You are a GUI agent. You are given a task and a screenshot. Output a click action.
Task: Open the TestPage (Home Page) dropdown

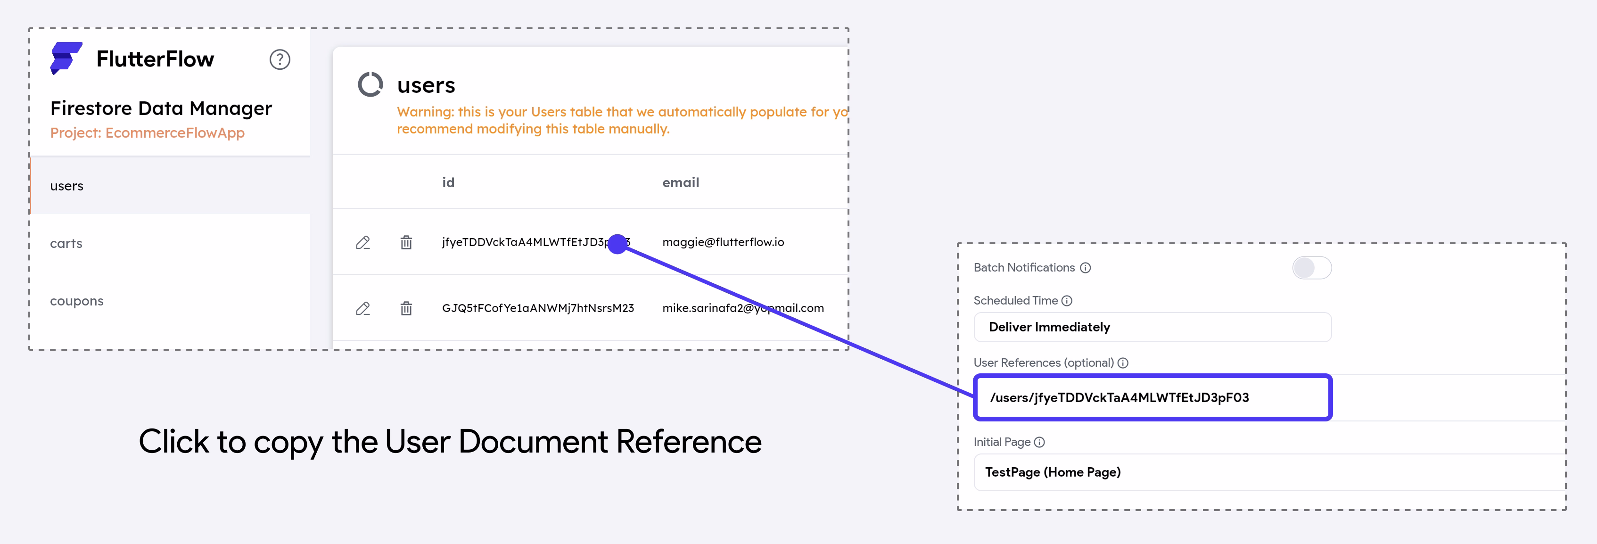click(x=1270, y=472)
